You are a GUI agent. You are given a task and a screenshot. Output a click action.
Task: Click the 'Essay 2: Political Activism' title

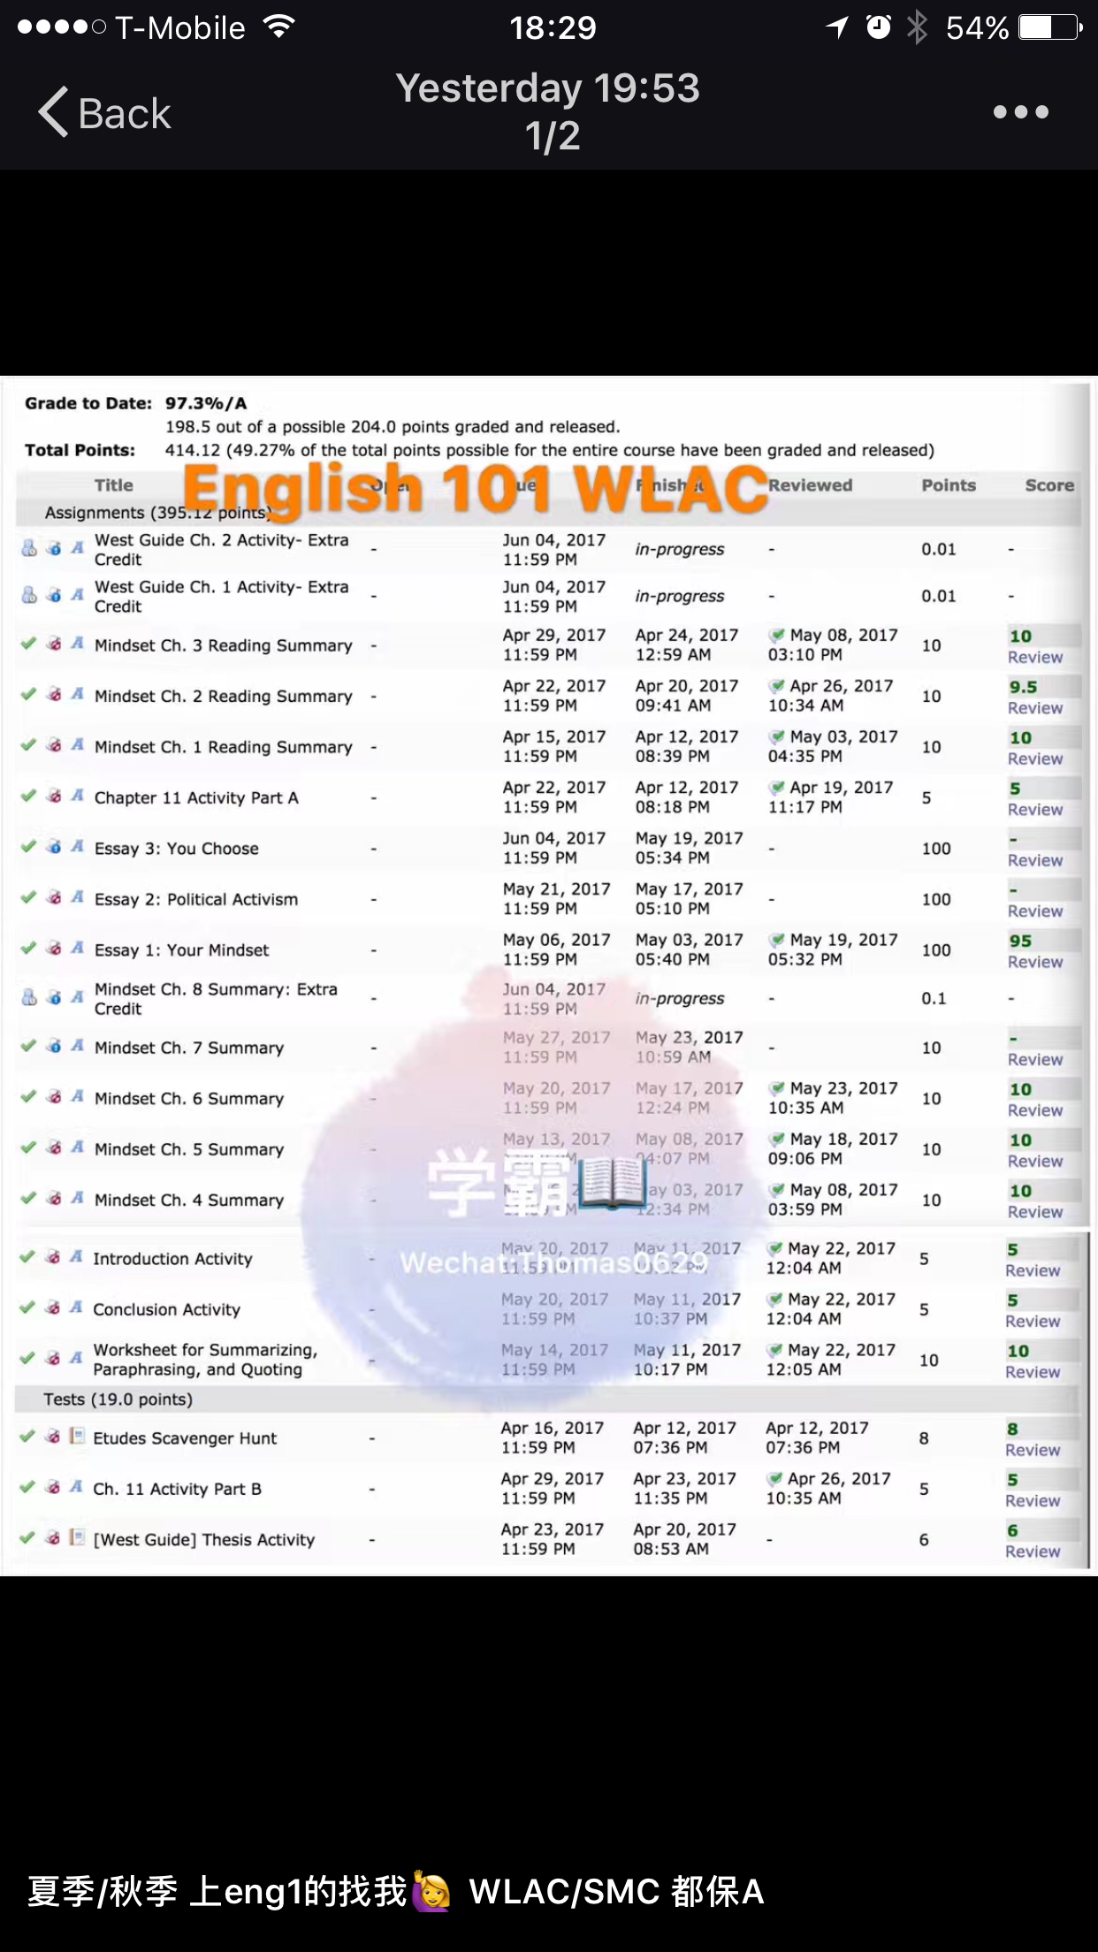(196, 899)
